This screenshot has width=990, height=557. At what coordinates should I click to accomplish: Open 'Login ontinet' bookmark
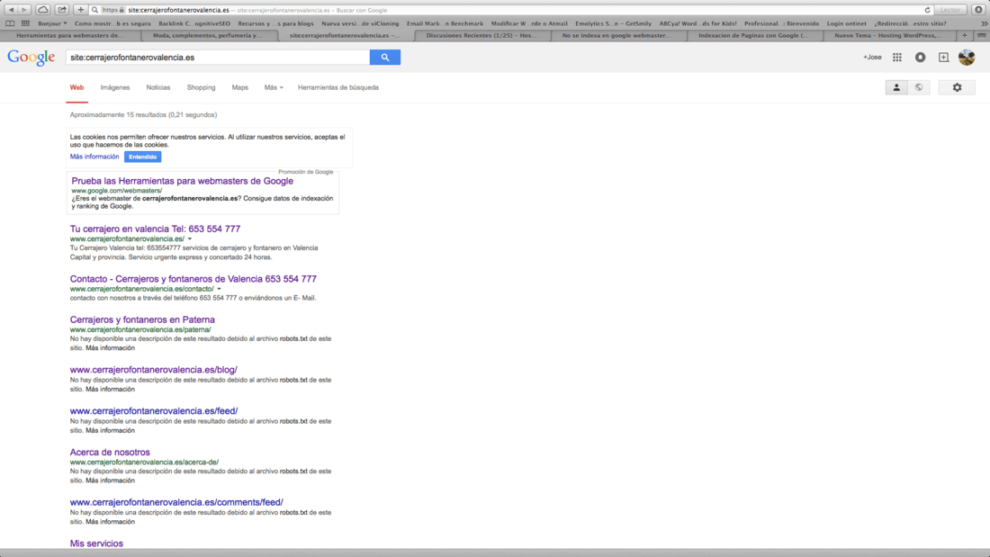click(847, 23)
